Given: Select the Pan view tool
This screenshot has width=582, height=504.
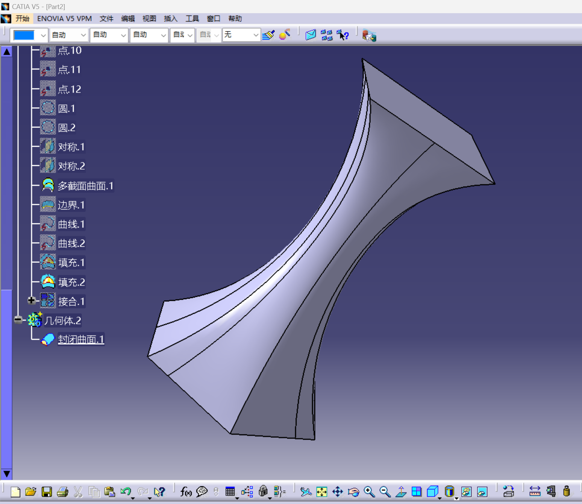Looking at the screenshot, I should [338, 492].
